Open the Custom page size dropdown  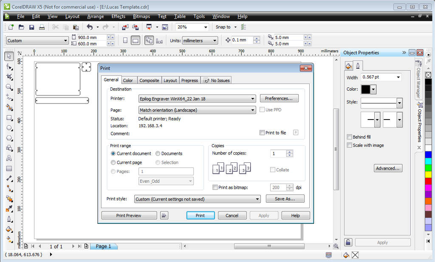pos(37,40)
